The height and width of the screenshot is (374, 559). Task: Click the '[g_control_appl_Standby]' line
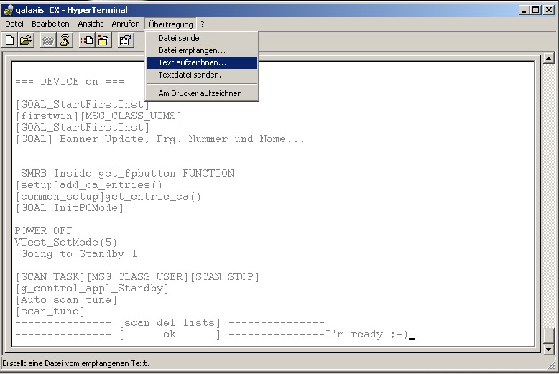point(92,289)
